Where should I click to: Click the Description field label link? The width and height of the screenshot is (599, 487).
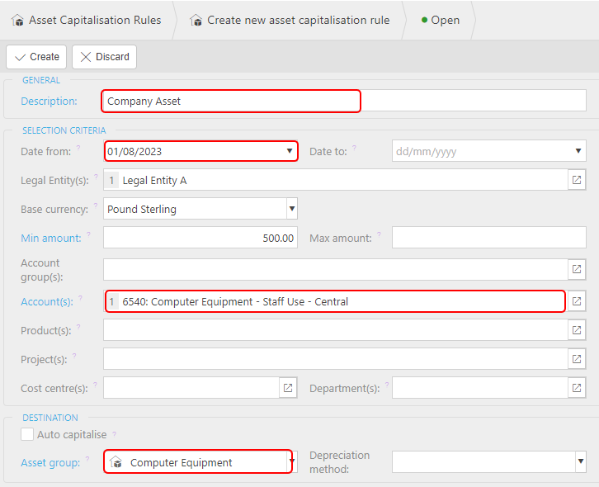point(49,102)
